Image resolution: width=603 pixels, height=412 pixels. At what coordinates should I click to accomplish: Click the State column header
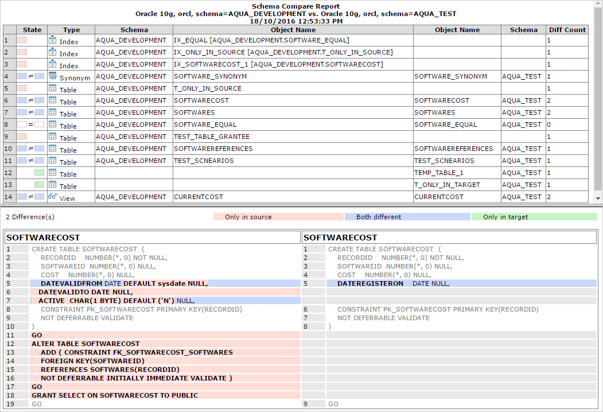[32, 30]
